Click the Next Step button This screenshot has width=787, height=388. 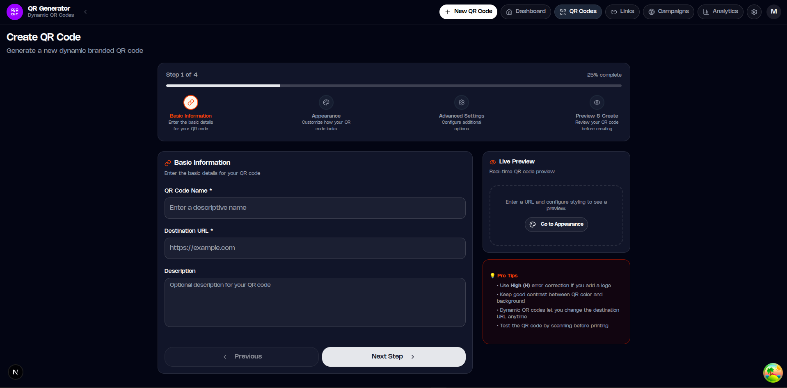[x=394, y=357]
